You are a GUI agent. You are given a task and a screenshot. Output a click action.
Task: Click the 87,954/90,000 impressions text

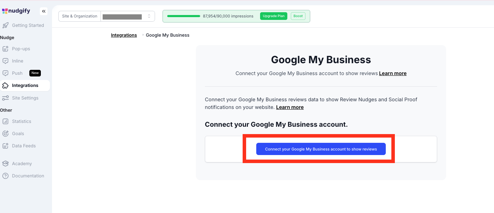[x=228, y=16]
